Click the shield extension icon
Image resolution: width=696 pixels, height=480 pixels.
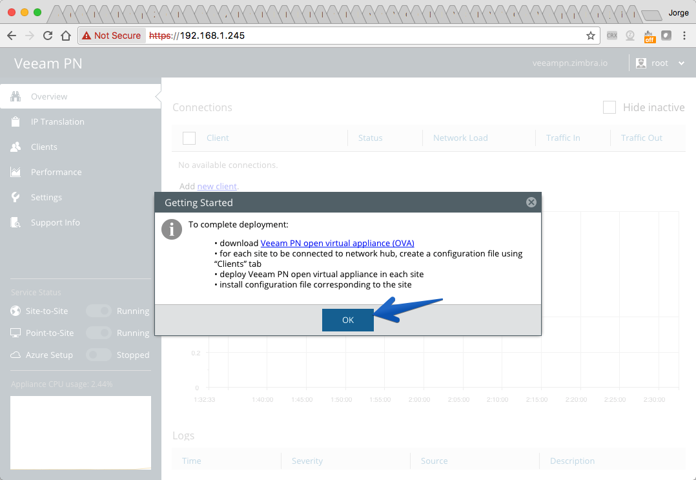[x=666, y=36]
